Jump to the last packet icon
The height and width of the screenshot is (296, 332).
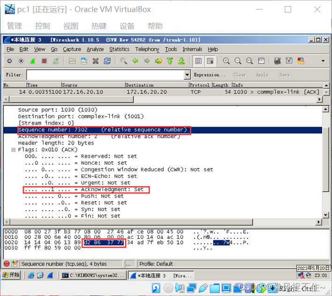click(181, 61)
